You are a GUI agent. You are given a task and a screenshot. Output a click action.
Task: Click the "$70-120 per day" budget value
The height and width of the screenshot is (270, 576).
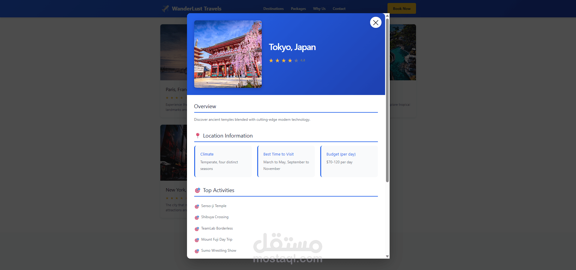click(x=339, y=162)
